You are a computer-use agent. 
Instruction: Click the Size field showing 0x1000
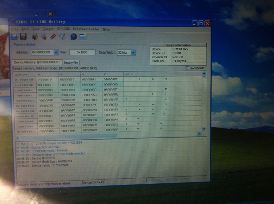click(82, 52)
